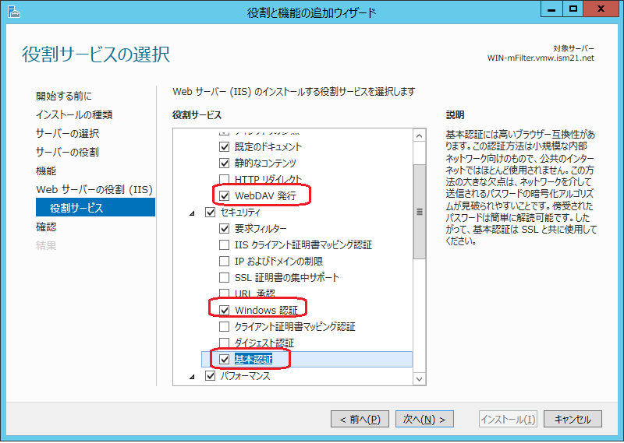Select the Windows 認証 label
This screenshot has height=443, width=624.
tap(266, 311)
